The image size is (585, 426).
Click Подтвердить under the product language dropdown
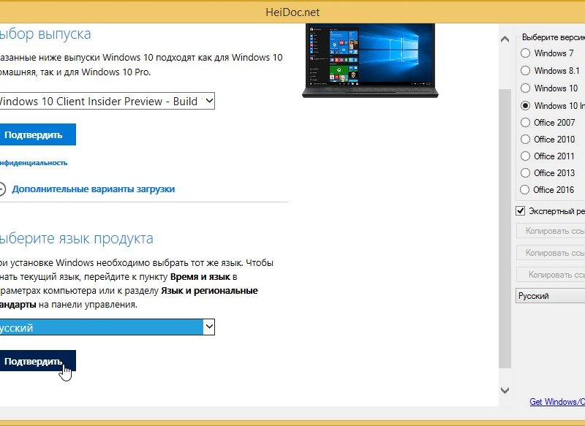coord(38,361)
